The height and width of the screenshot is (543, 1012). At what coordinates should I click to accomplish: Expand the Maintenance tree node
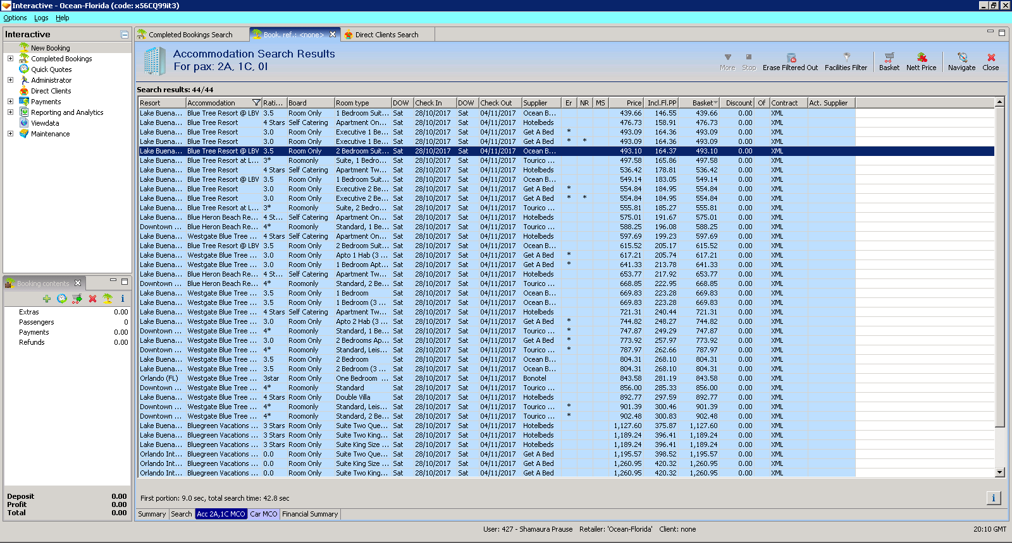coord(10,133)
